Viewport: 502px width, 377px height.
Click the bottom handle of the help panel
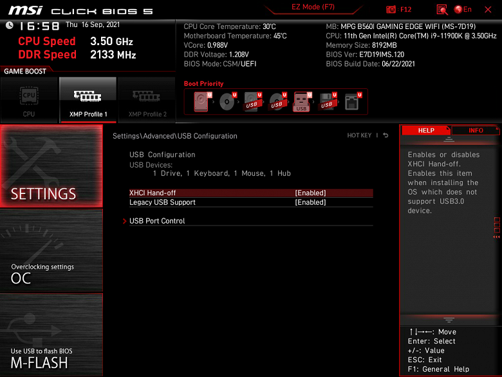[x=449, y=320]
